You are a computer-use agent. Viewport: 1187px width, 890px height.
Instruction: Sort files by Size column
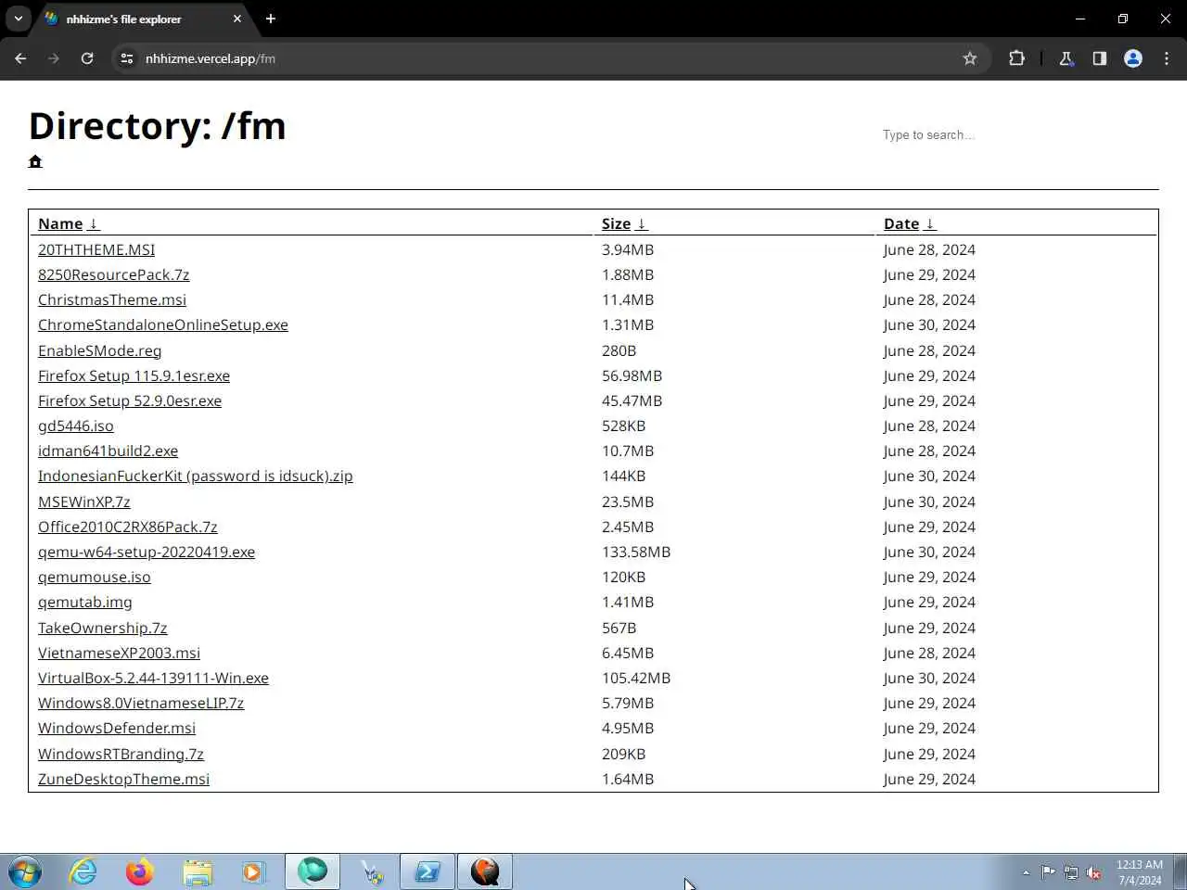624,223
